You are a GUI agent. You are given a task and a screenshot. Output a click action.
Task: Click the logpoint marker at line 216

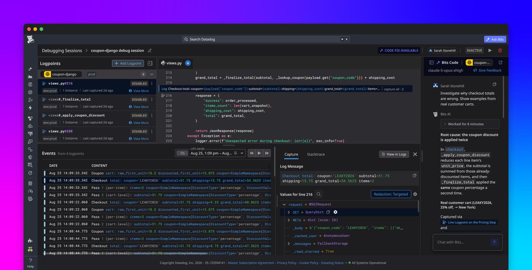click(163, 96)
